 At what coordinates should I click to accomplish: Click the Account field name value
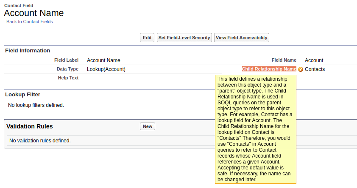click(x=314, y=60)
